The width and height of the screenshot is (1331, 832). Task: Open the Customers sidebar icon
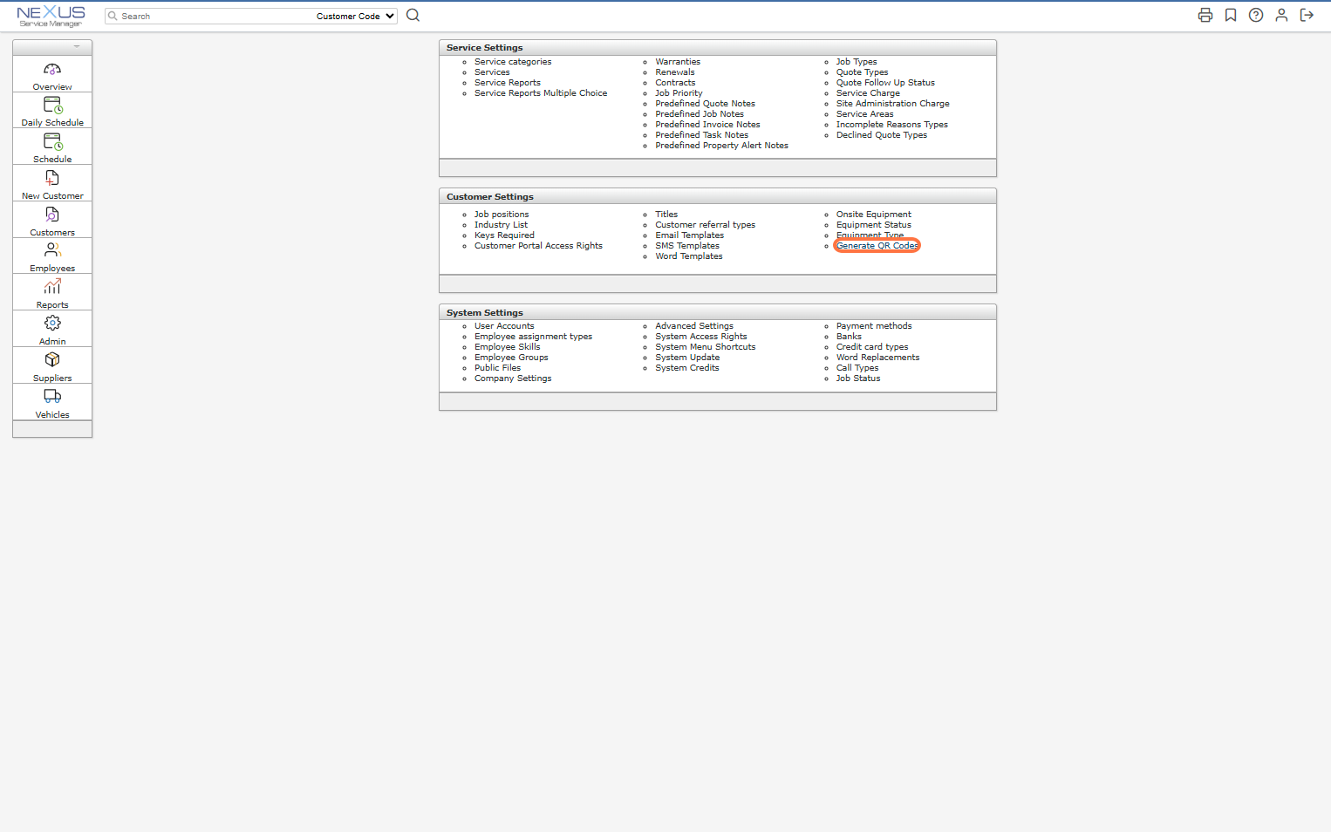point(52,215)
